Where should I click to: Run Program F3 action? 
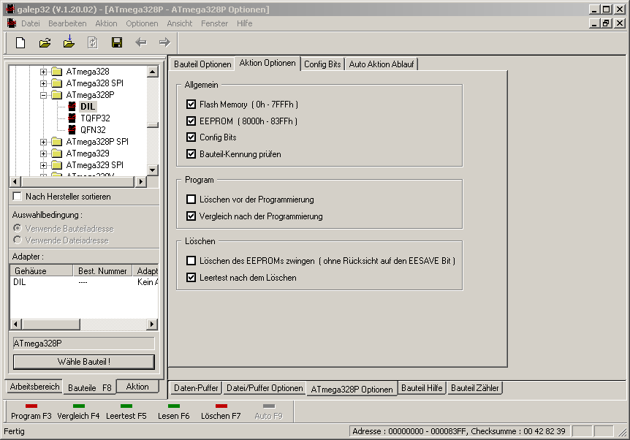click(31, 412)
